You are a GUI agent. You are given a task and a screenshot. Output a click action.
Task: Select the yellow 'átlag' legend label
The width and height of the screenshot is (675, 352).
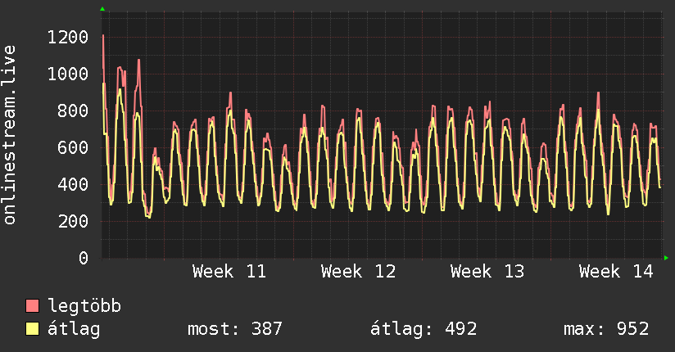(74, 329)
